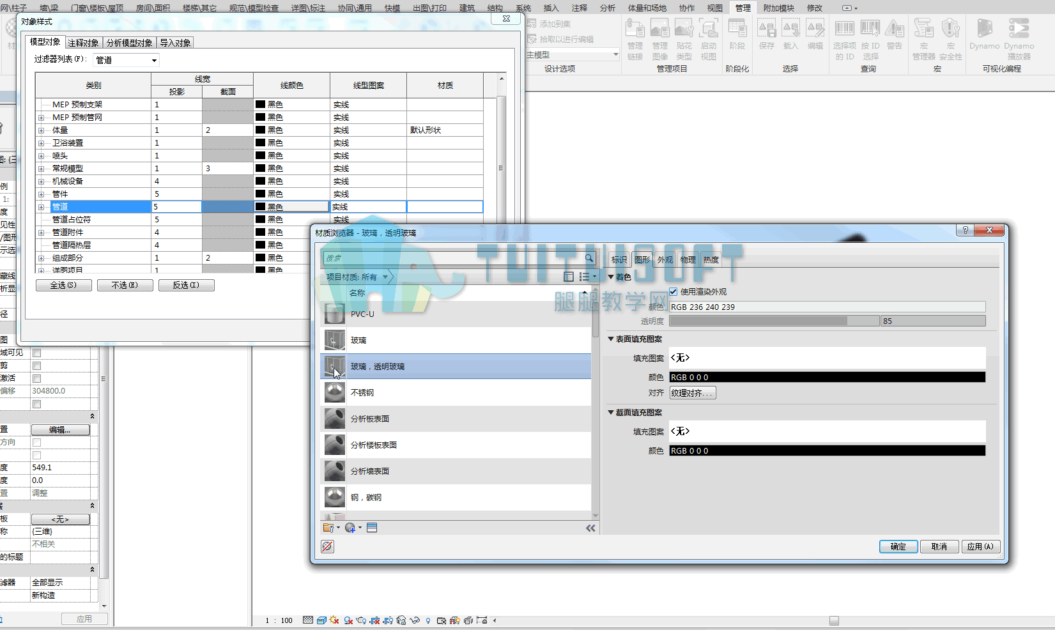Click the Warnings icon in ribbon
This screenshot has height=630, width=1055.
click(x=895, y=35)
